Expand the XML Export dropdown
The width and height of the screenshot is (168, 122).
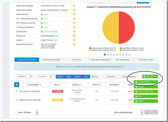(x=150, y=76)
